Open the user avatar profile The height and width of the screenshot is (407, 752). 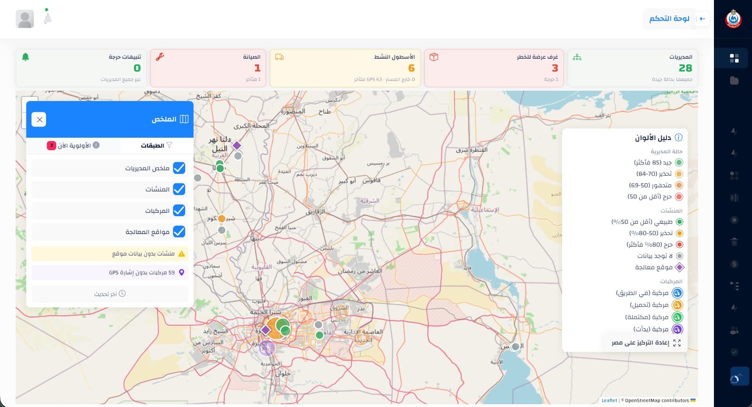25,19
